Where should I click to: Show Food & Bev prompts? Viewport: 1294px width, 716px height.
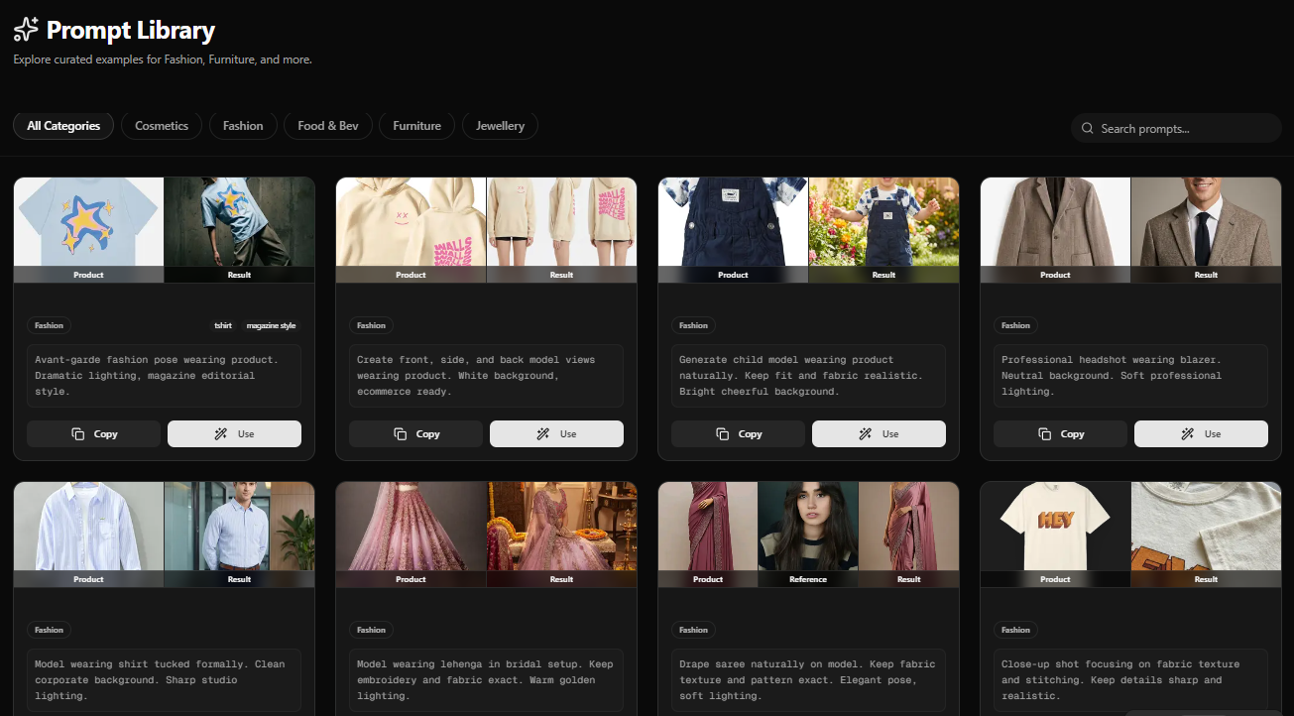(328, 126)
